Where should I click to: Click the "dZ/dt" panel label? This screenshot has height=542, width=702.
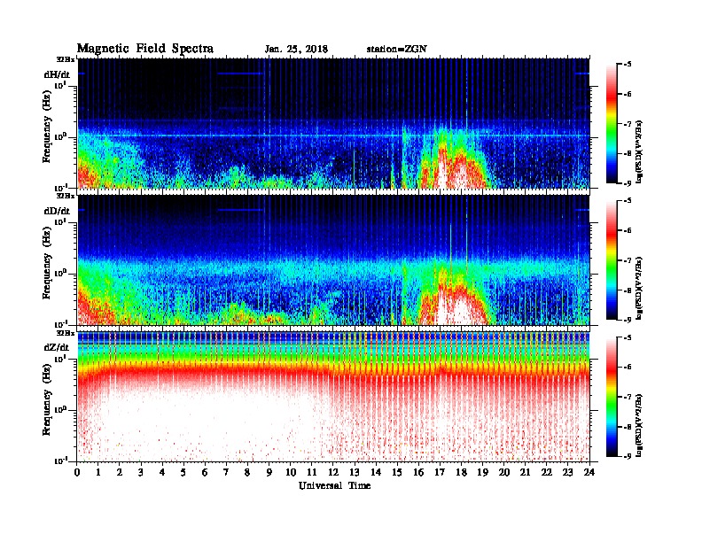coord(57,347)
